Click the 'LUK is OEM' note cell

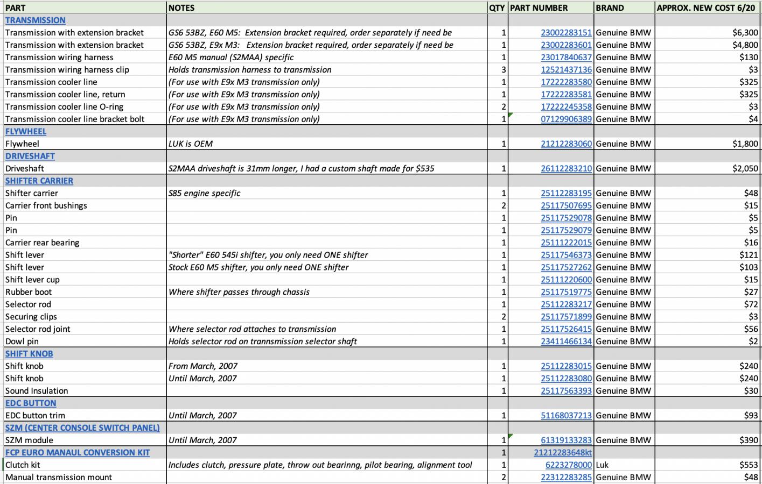326,144
